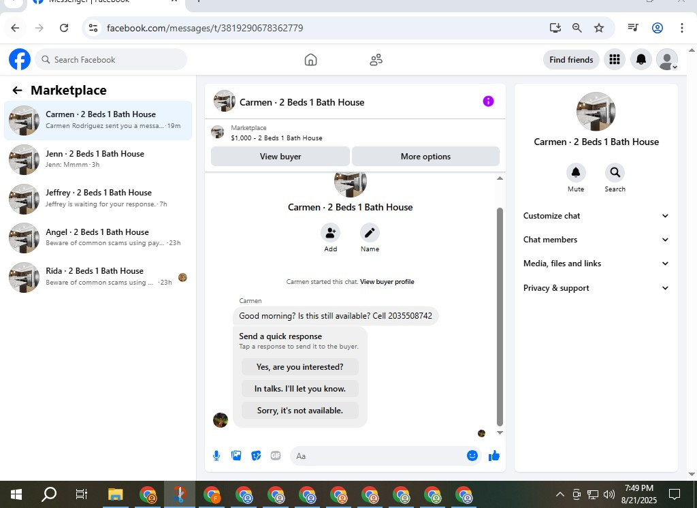Open File Explorer from the taskbar
Viewport: 697px width, 508px height.
click(115, 494)
